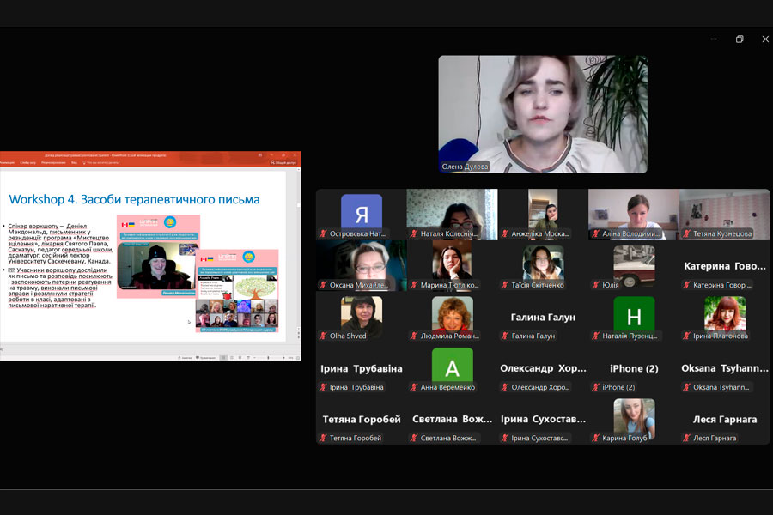Click muted mic icon beside Марина Тютюко...
The image size is (773, 515).
[414, 285]
